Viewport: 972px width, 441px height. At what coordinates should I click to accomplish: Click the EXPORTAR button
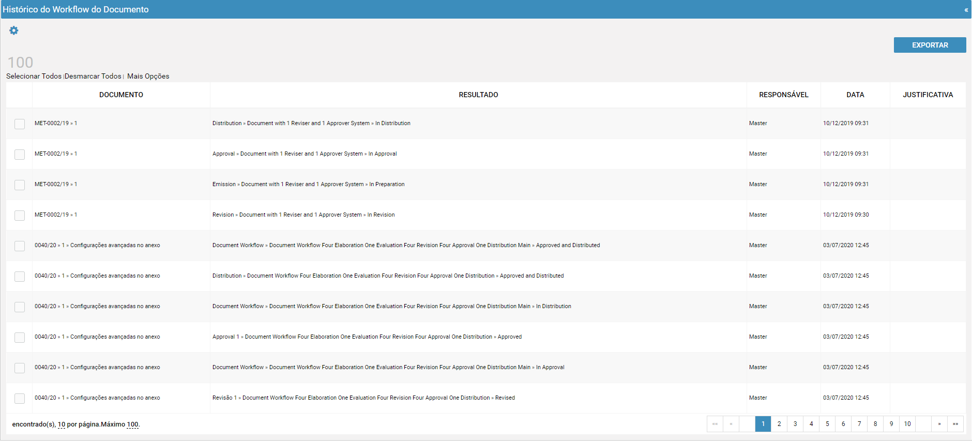tap(930, 45)
